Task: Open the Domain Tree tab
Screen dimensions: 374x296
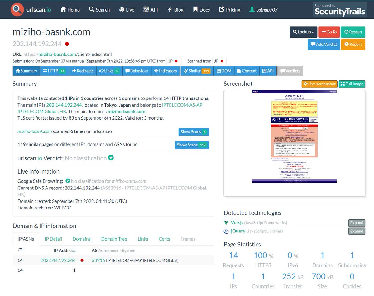Action: 114,239
